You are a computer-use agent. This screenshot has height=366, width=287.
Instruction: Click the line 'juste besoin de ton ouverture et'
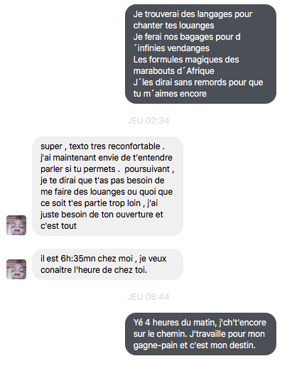(x=102, y=215)
